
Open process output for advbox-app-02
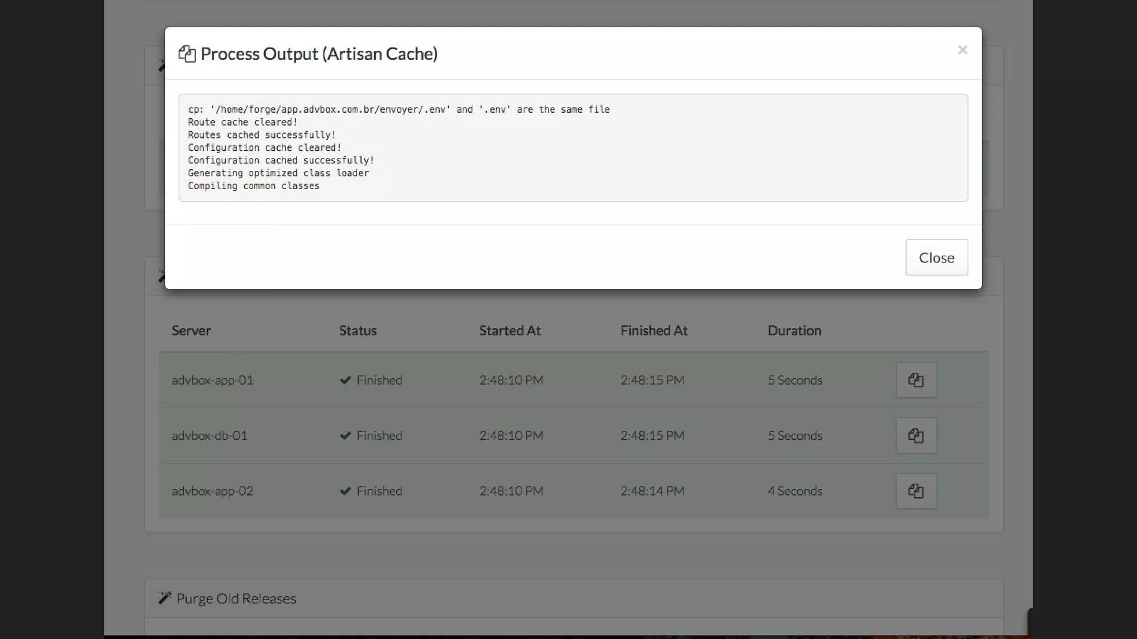coord(916,491)
